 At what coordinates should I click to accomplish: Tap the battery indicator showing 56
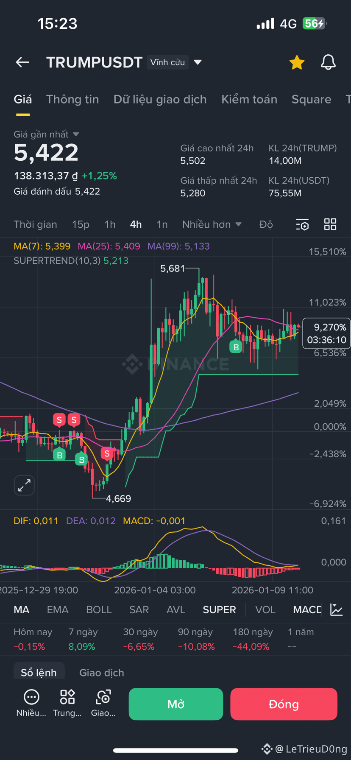coord(314,23)
